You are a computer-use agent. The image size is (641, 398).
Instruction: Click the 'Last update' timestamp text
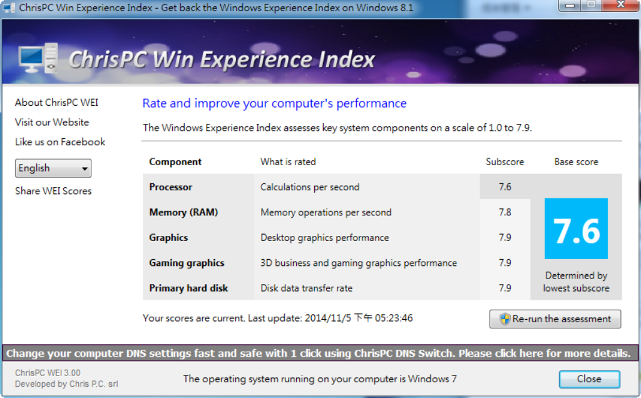coord(331,318)
